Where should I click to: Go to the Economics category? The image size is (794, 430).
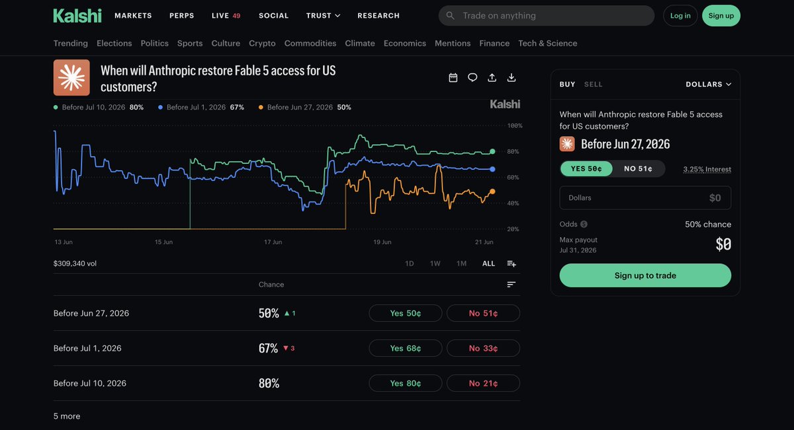click(x=405, y=43)
